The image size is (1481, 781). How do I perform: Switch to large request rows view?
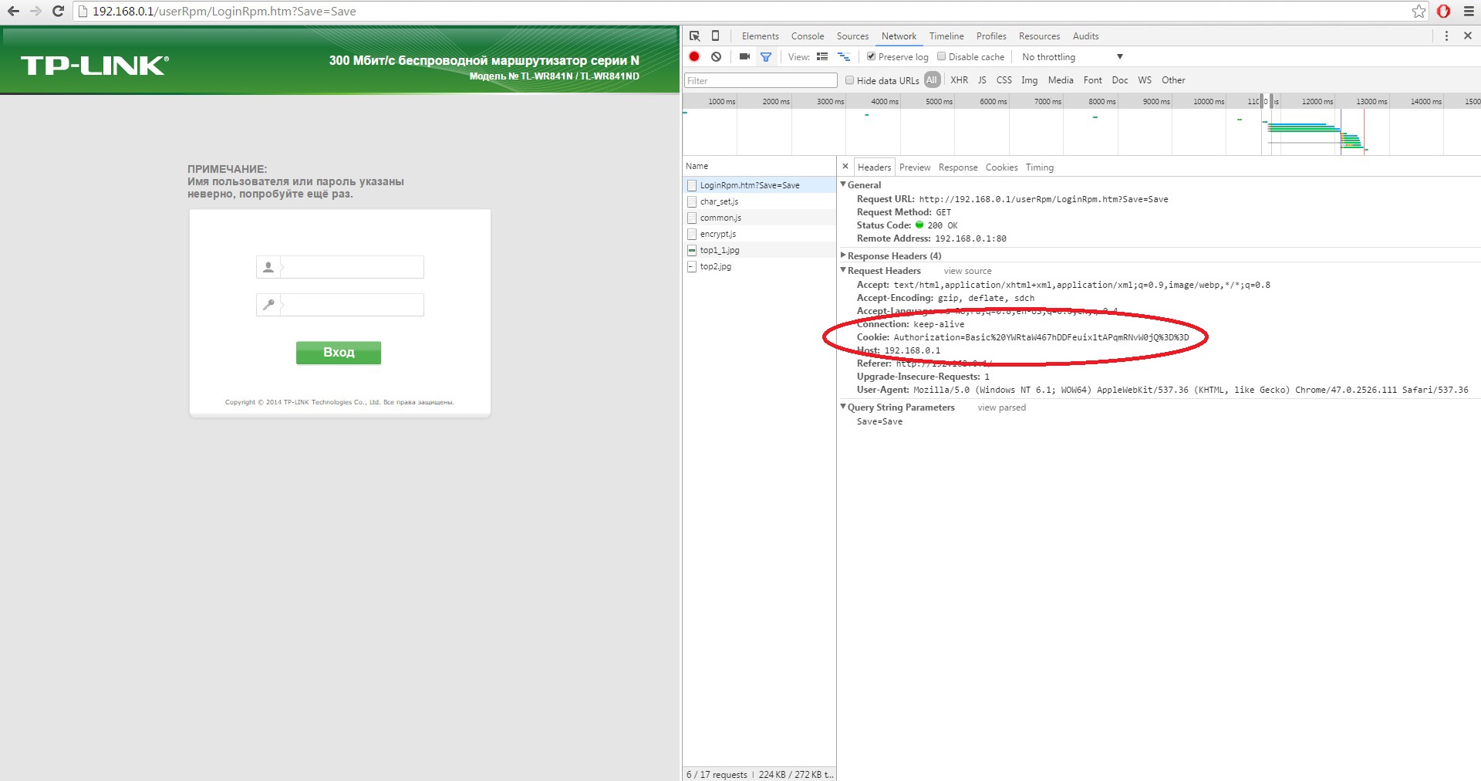(822, 56)
